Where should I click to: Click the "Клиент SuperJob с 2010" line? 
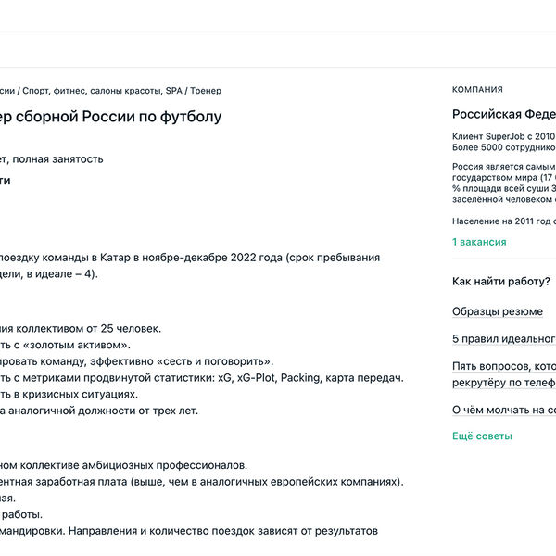pyautogui.click(x=503, y=136)
